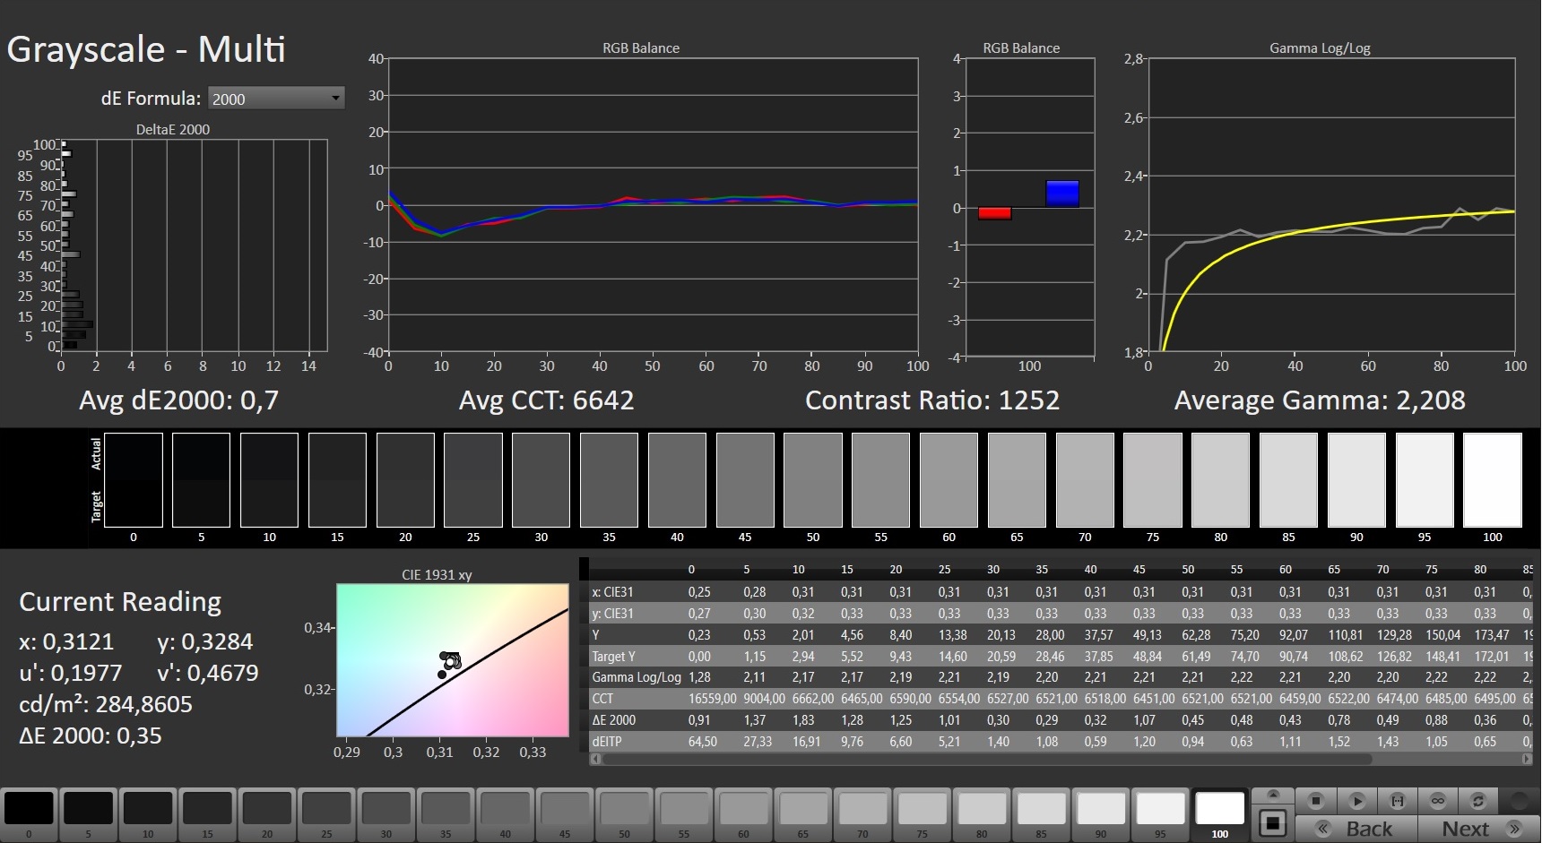Click the left scroll arrow of the data table
1542x843 pixels.
[x=595, y=759]
